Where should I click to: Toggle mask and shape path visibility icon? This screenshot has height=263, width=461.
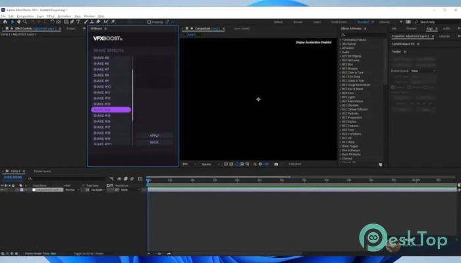click(x=236, y=164)
